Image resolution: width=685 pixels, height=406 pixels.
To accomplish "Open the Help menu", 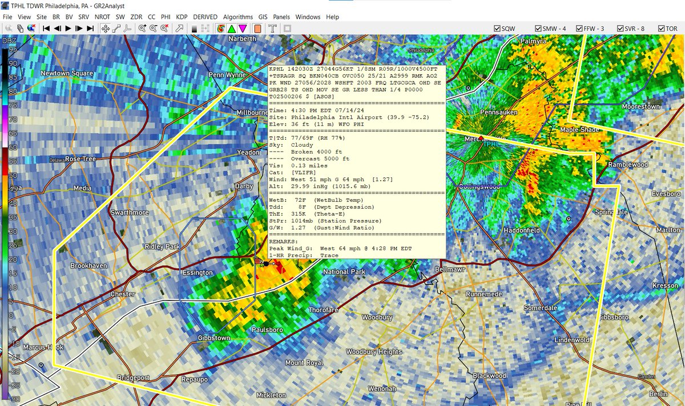I will coord(332,17).
